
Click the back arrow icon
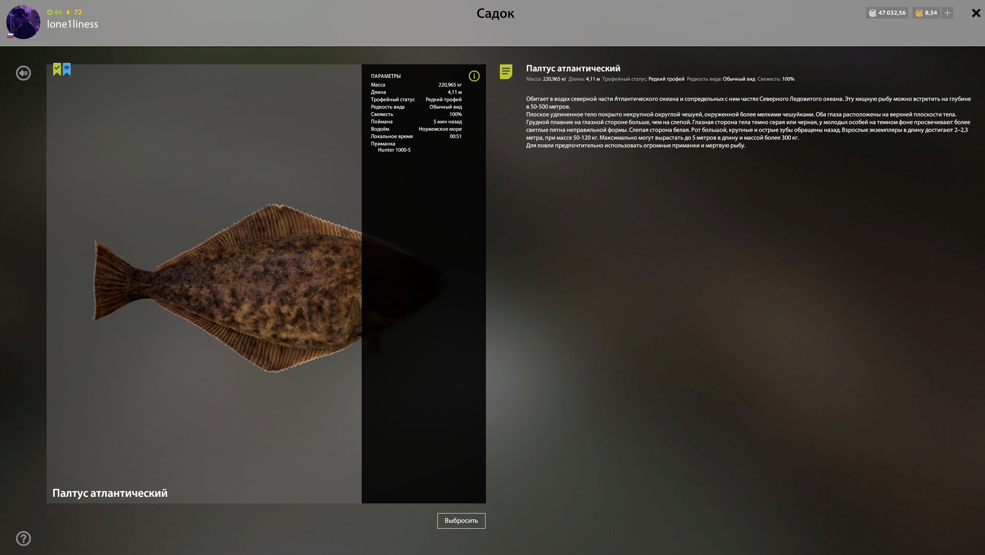(23, 73)
